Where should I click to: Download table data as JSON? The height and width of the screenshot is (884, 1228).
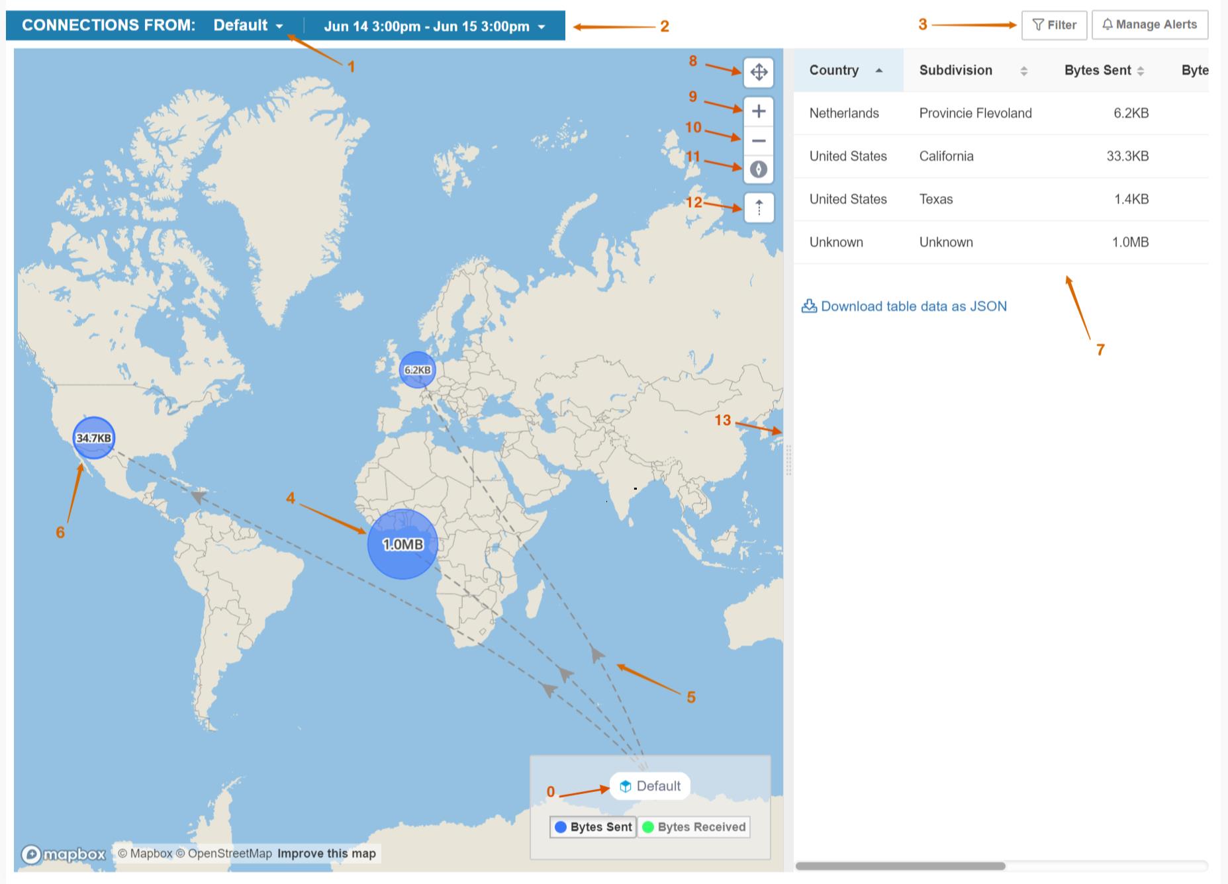pyautogui.click(x=904, y=306)
